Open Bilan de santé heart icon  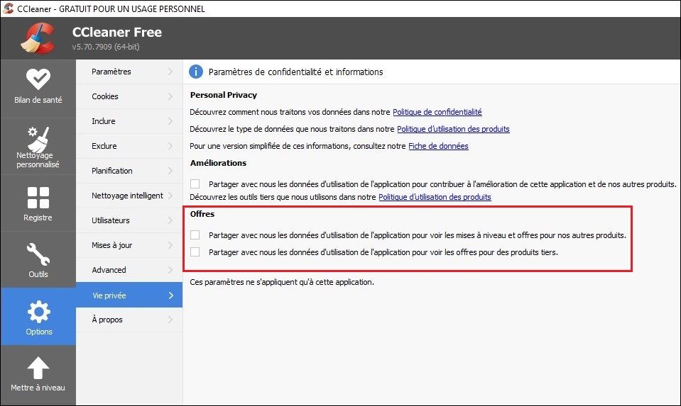[38, 79]
